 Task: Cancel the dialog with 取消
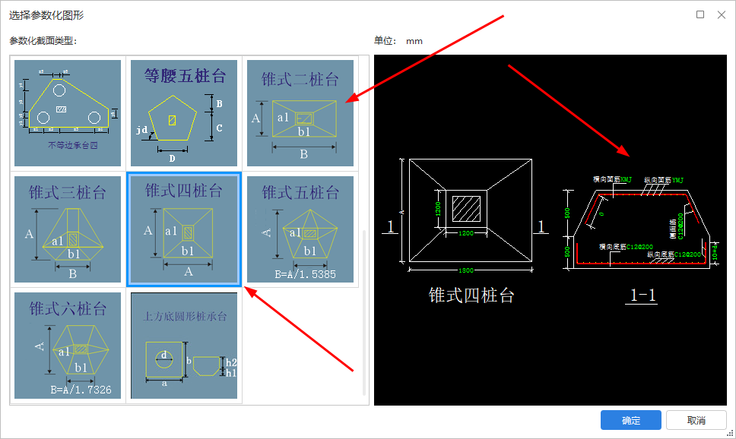pos(696,420)
